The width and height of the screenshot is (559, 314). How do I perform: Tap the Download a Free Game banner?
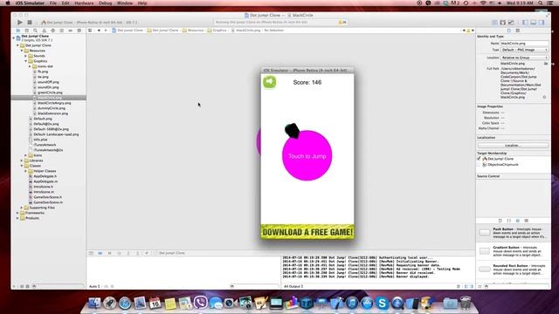coord(307,232)
